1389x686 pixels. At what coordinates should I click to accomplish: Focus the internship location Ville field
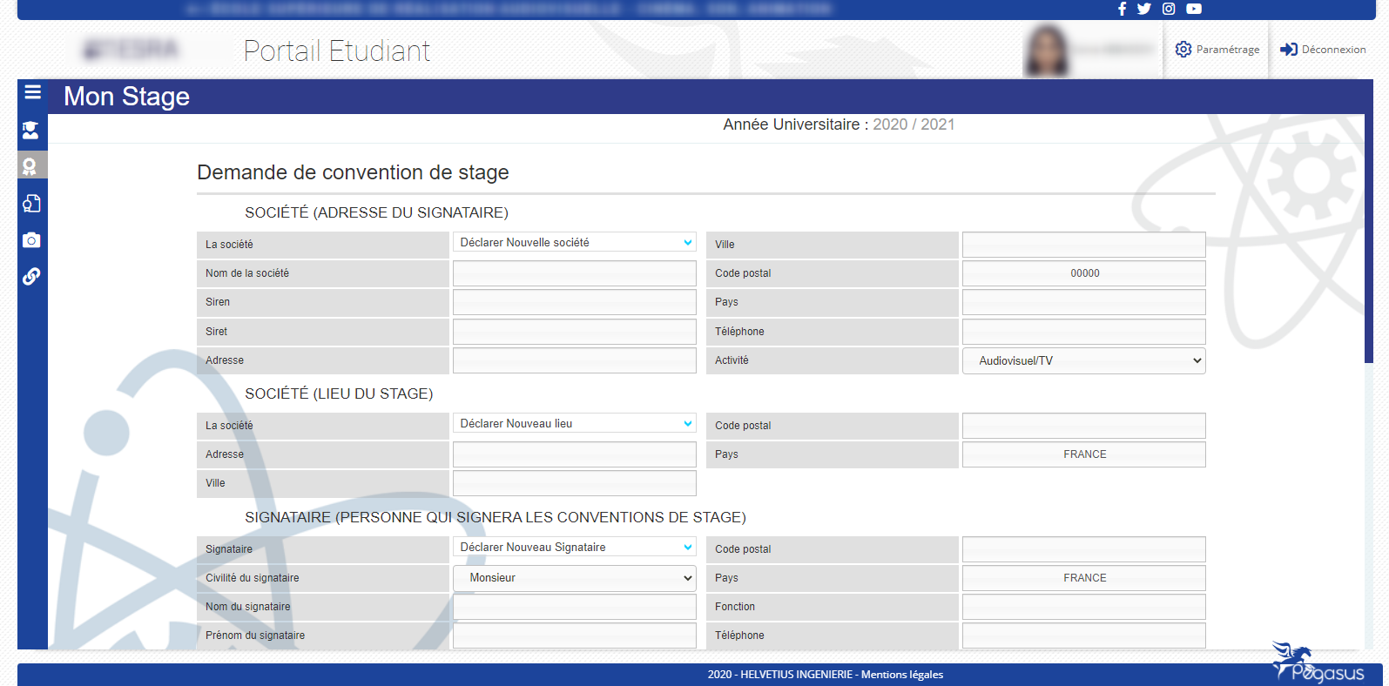[x=575, y=483]
